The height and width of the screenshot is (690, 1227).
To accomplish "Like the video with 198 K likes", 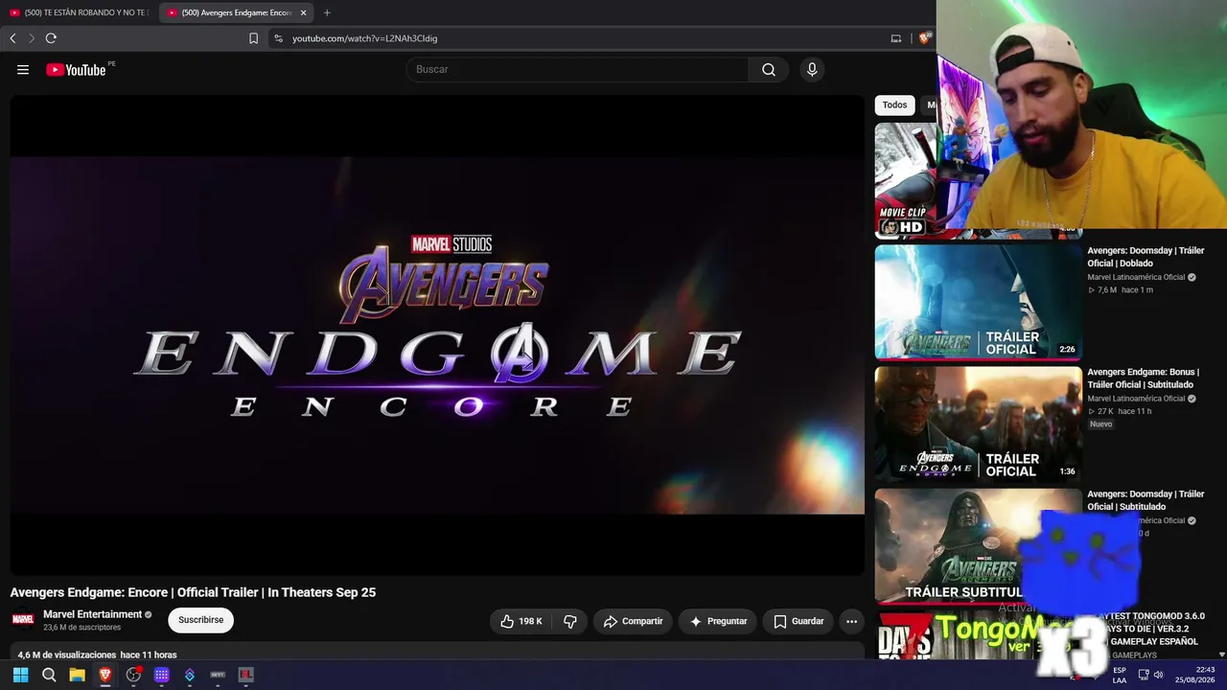I will pos(521,621).
